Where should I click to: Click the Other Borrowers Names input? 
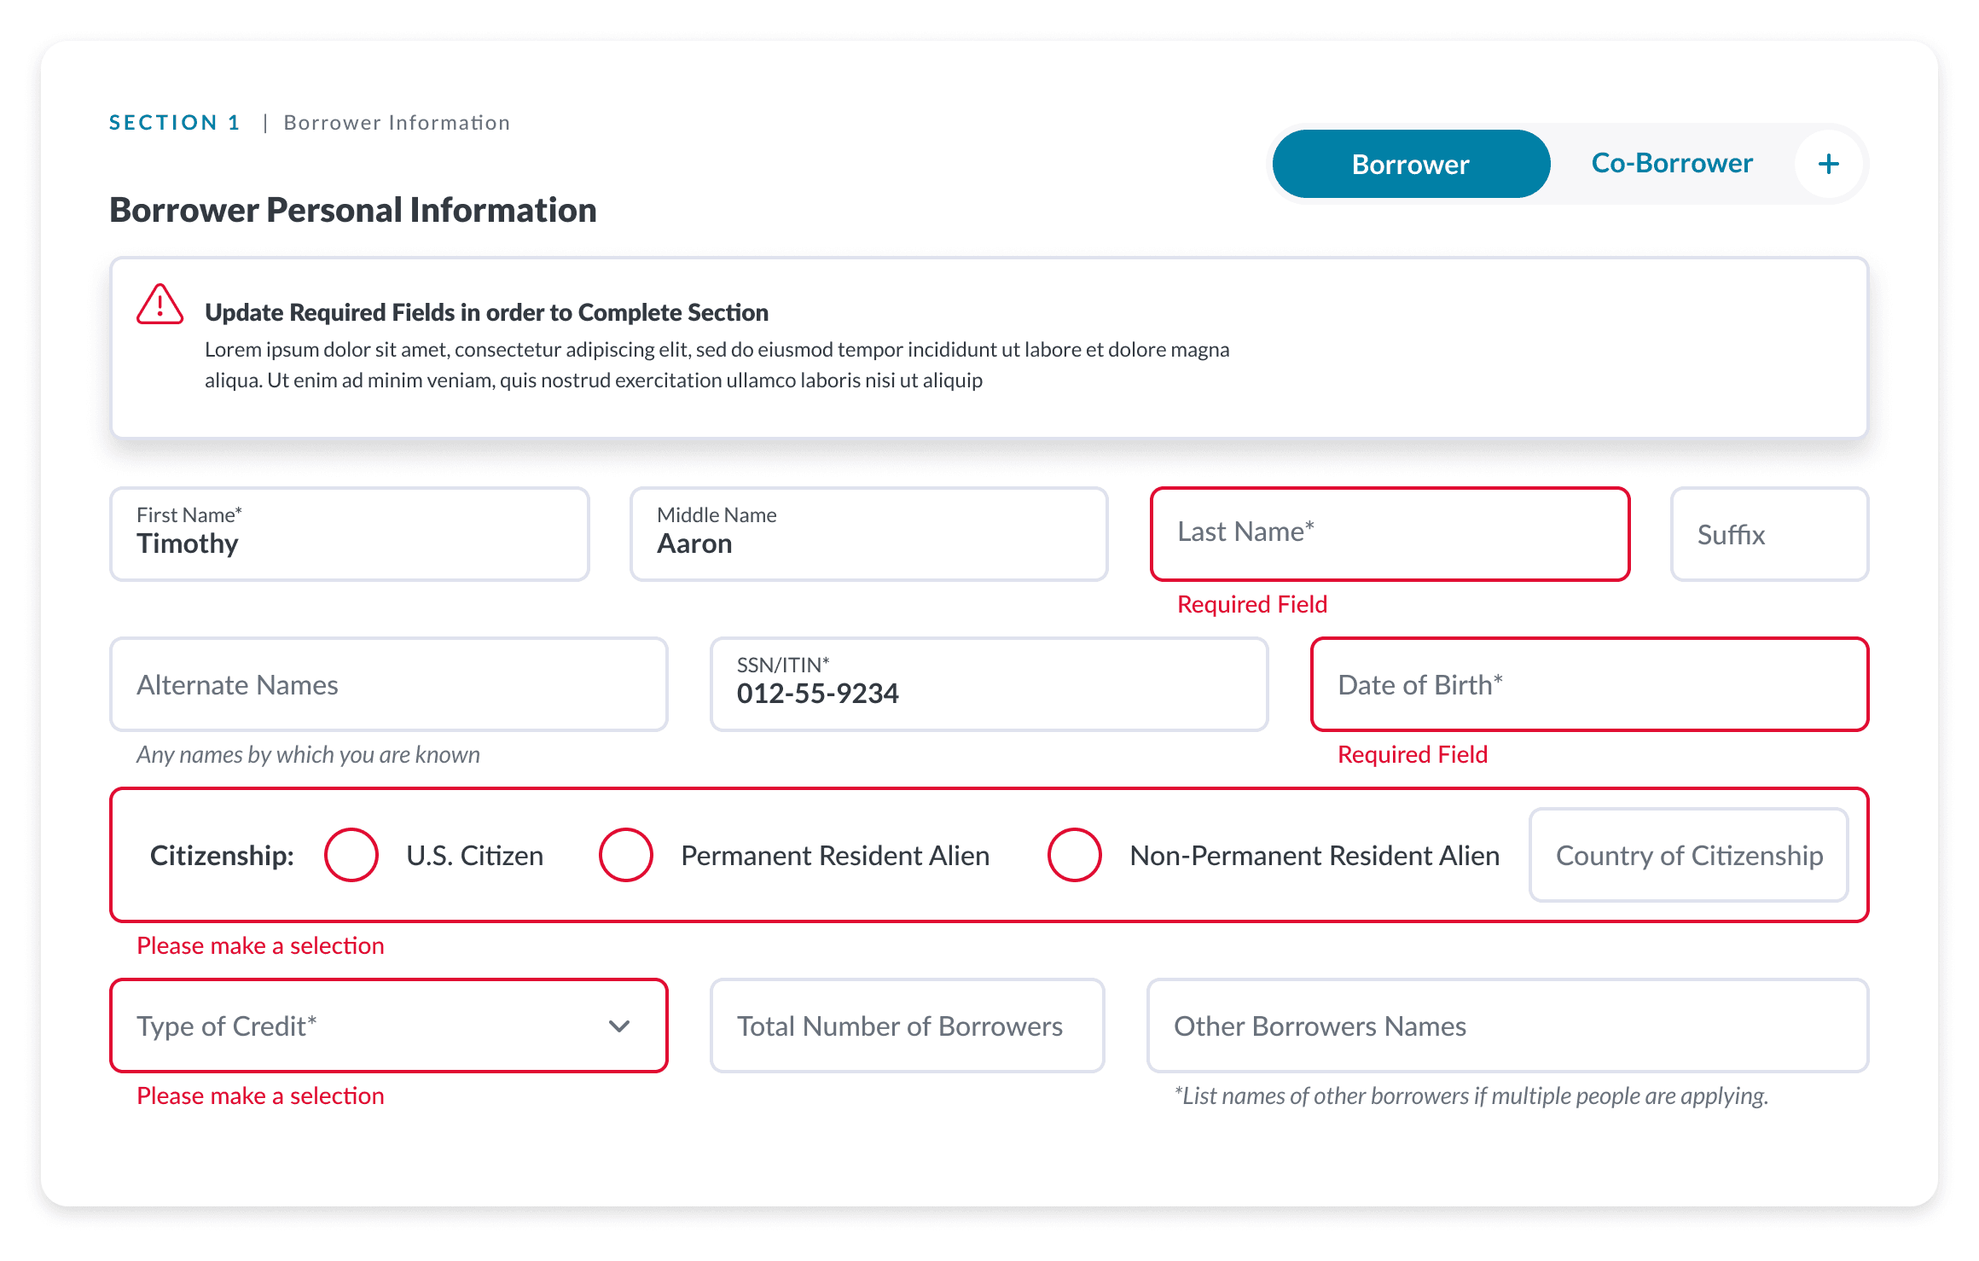tap(1506, 1026)
